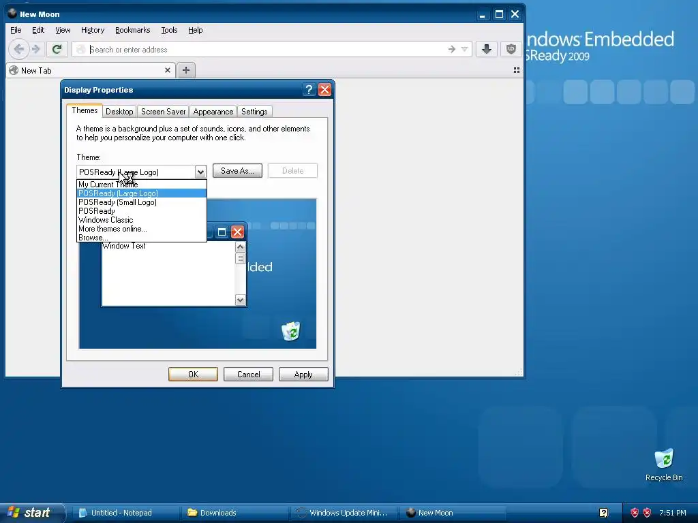Switch to New Moon taskbar button

pyautogui.click(x=453, y=513)
